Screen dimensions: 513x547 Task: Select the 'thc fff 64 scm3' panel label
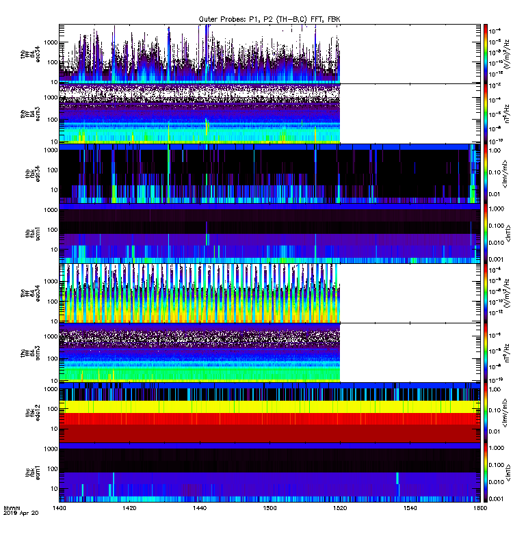point(30,353)
